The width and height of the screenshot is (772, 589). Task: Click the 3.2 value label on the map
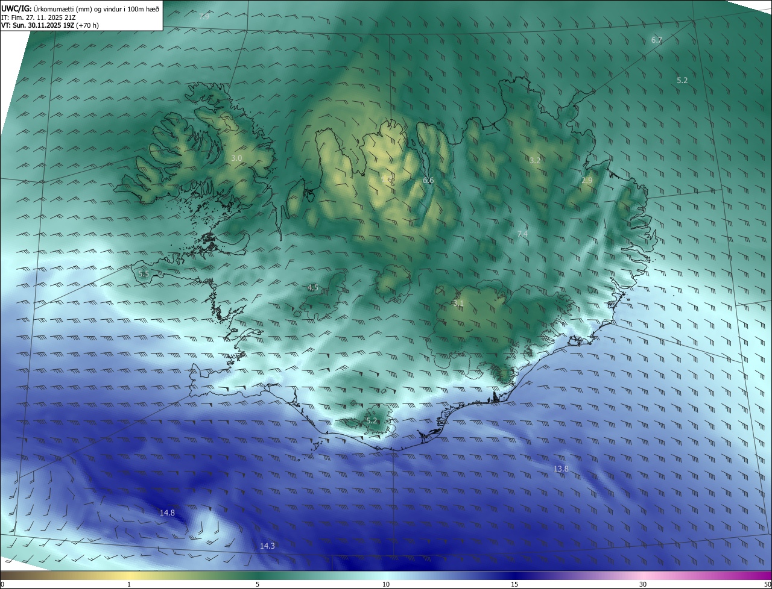tap(535, 160)
